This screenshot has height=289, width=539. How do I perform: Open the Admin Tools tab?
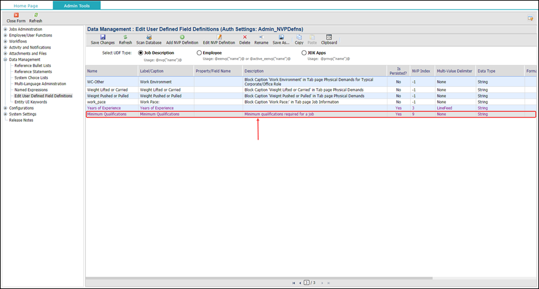(x=77, y=5)
